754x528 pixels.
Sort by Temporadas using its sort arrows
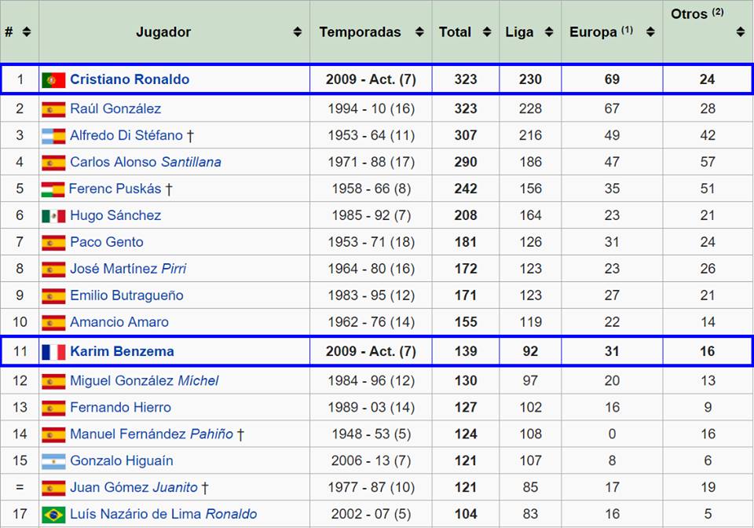click(x=419, y=32)
